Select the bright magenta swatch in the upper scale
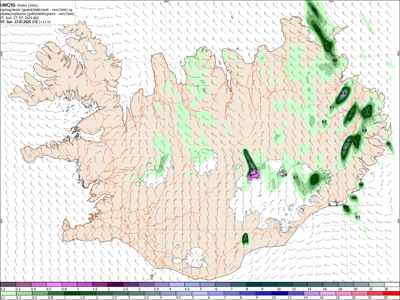Screen dimensions: 400x300 (54, 284)
